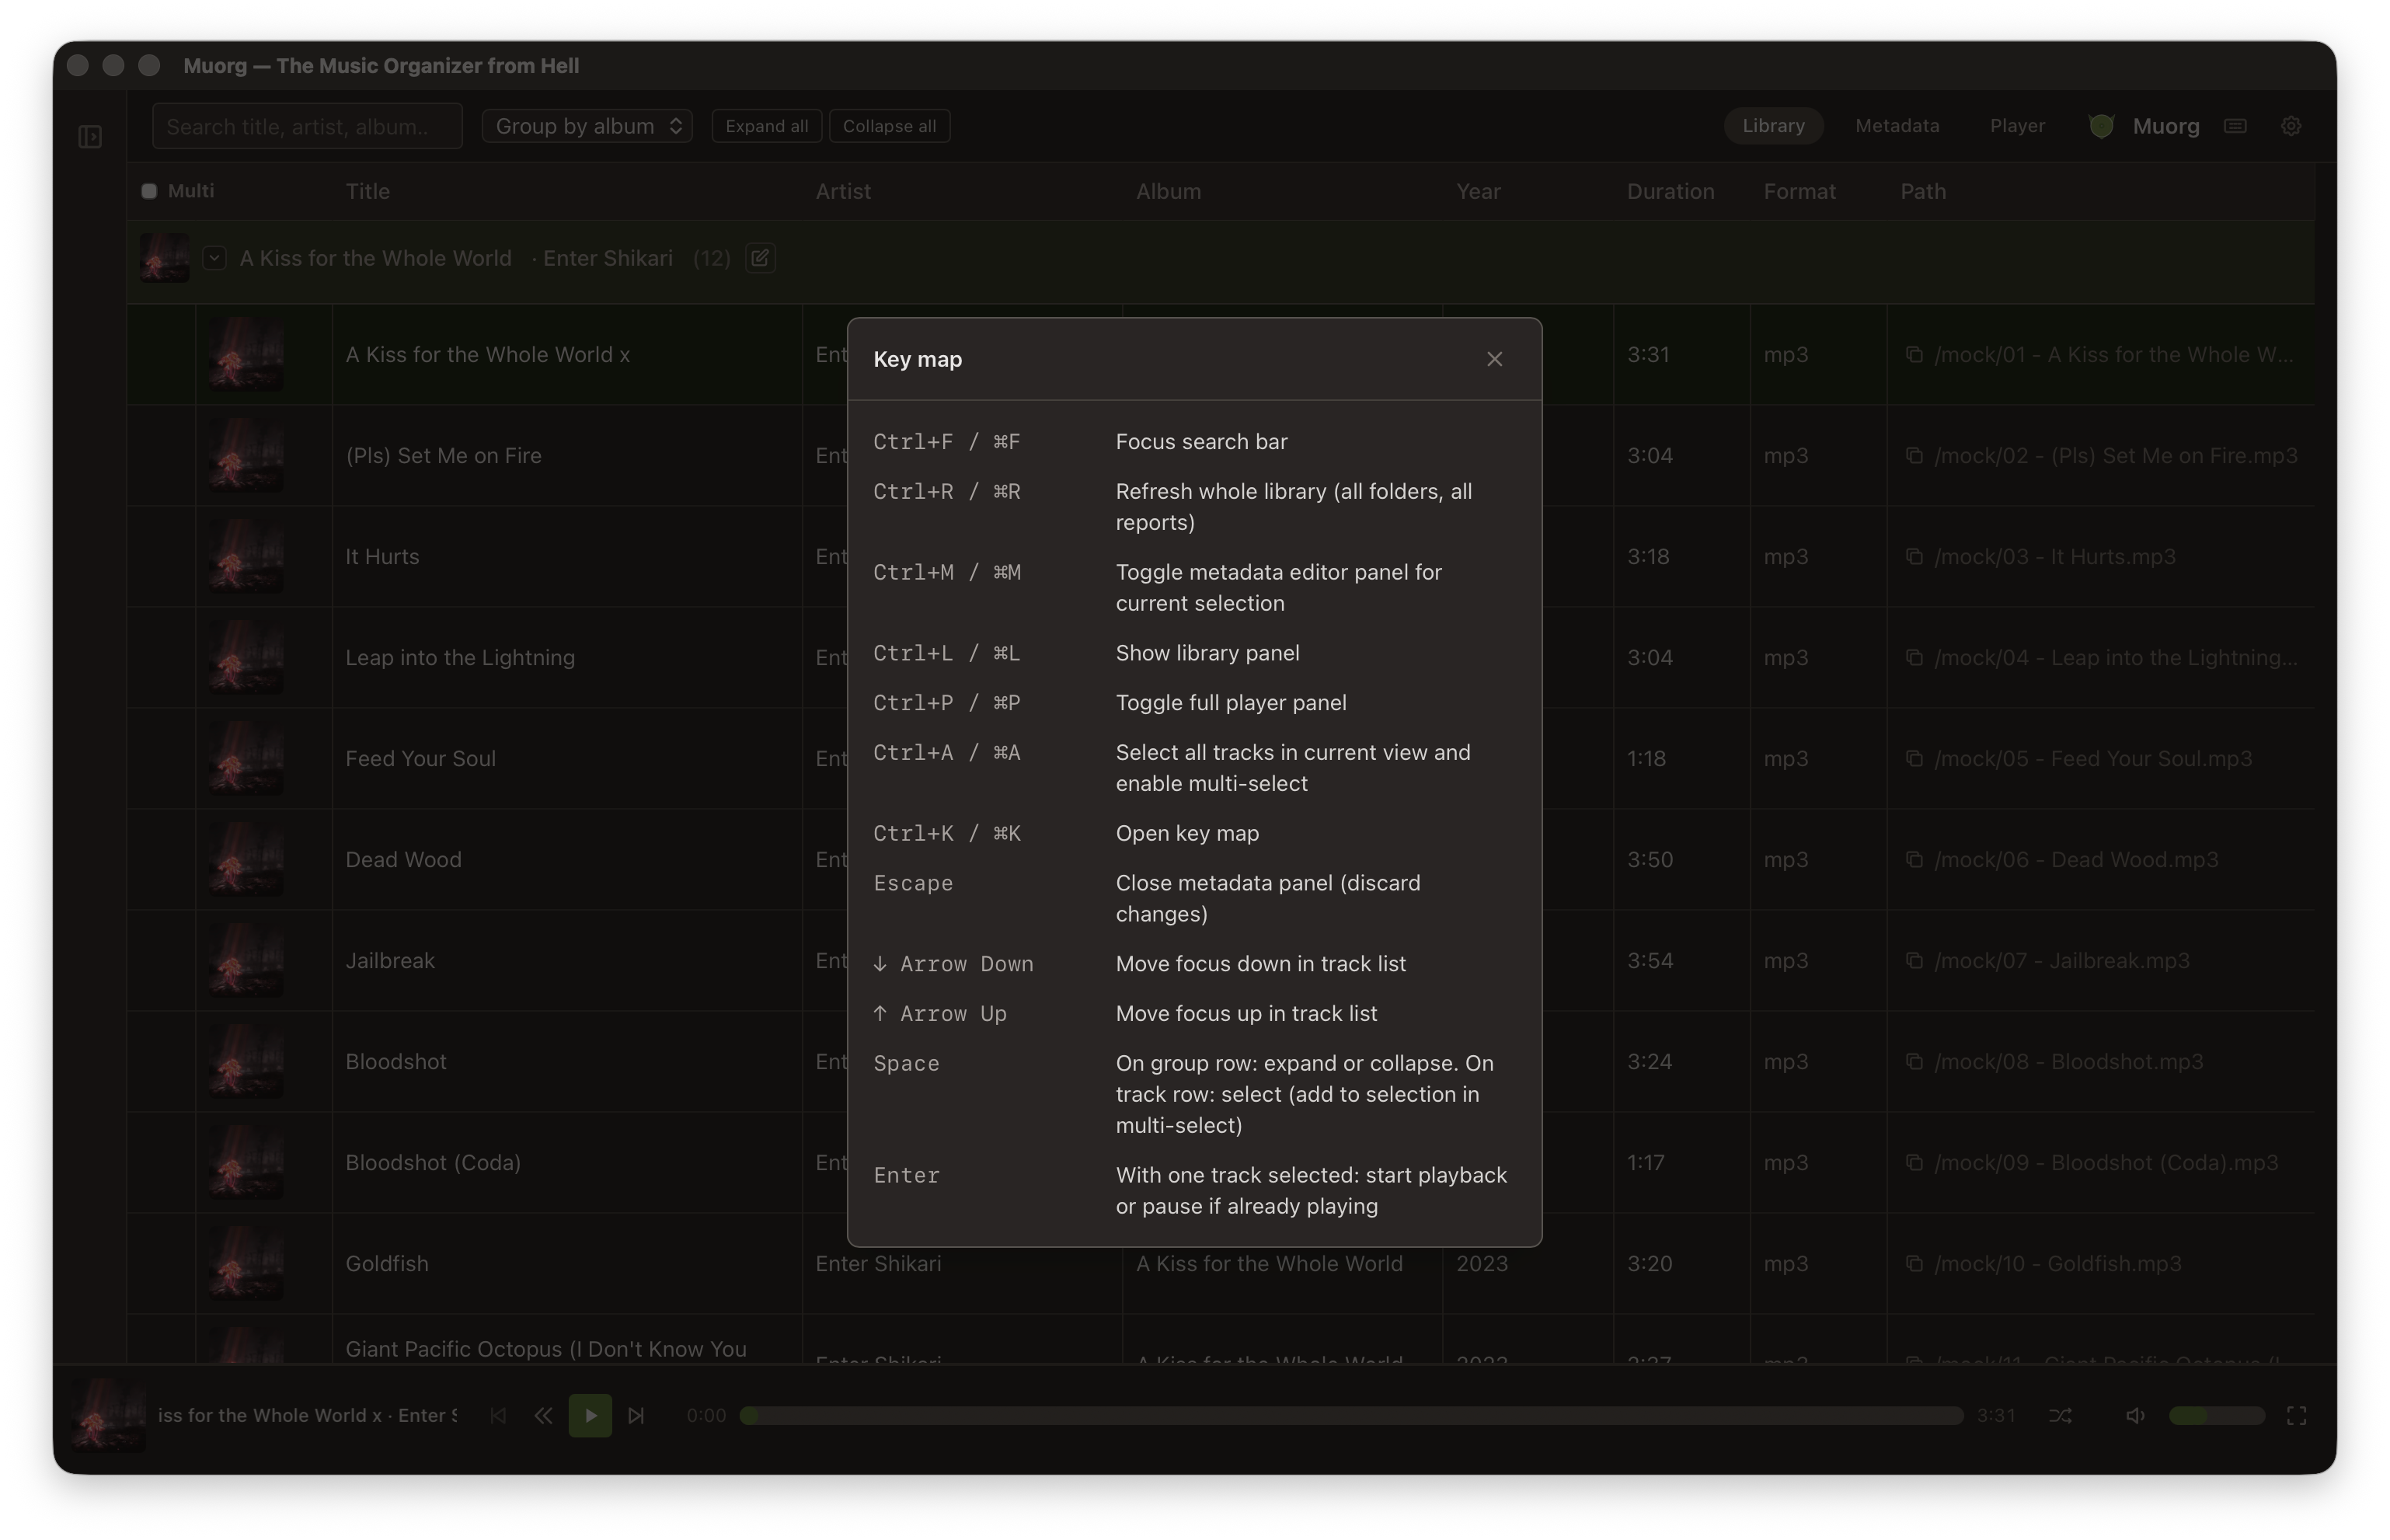Image resolution: width=2390 pixels, height=1540 pixels.
Task: Click the keyboard key map icon
Action: [2236, 126]
